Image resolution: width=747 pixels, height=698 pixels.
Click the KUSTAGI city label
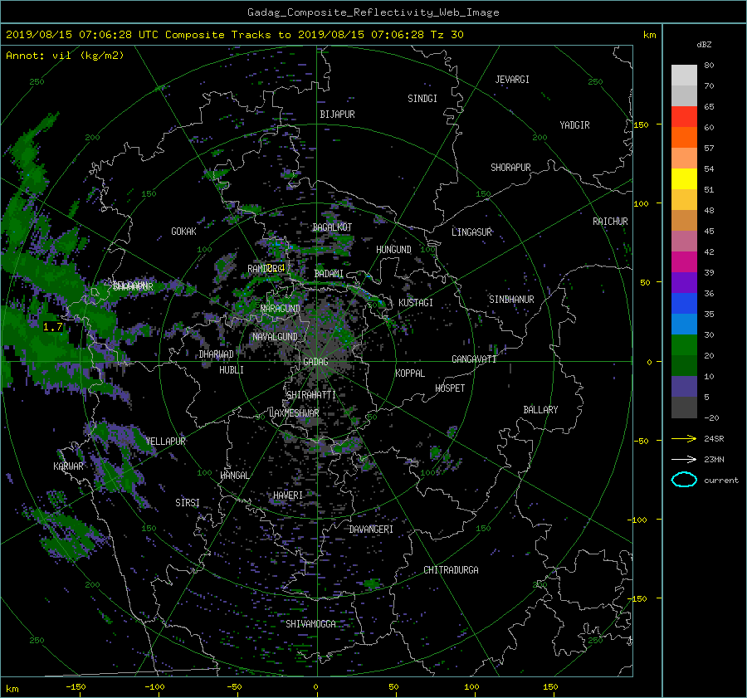point(416,303)
